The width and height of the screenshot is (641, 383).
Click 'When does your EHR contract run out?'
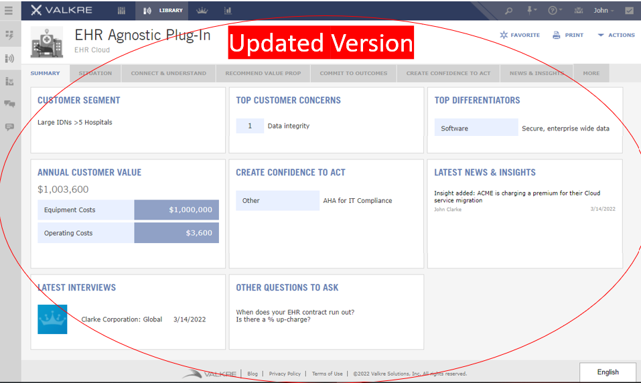click(295, 312)
